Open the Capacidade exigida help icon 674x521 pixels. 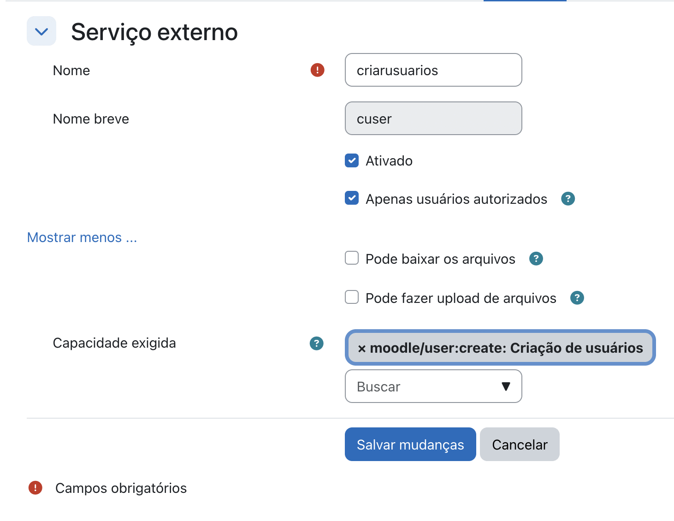(316, 343)
